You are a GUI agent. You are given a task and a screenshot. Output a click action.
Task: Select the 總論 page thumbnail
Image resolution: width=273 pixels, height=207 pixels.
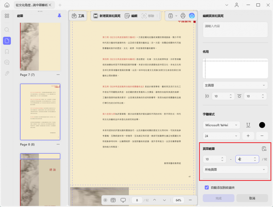40,180
